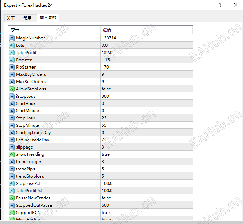Click the icon beside StartMinute
The image size is (243, 224).
[x=12, y=111]
